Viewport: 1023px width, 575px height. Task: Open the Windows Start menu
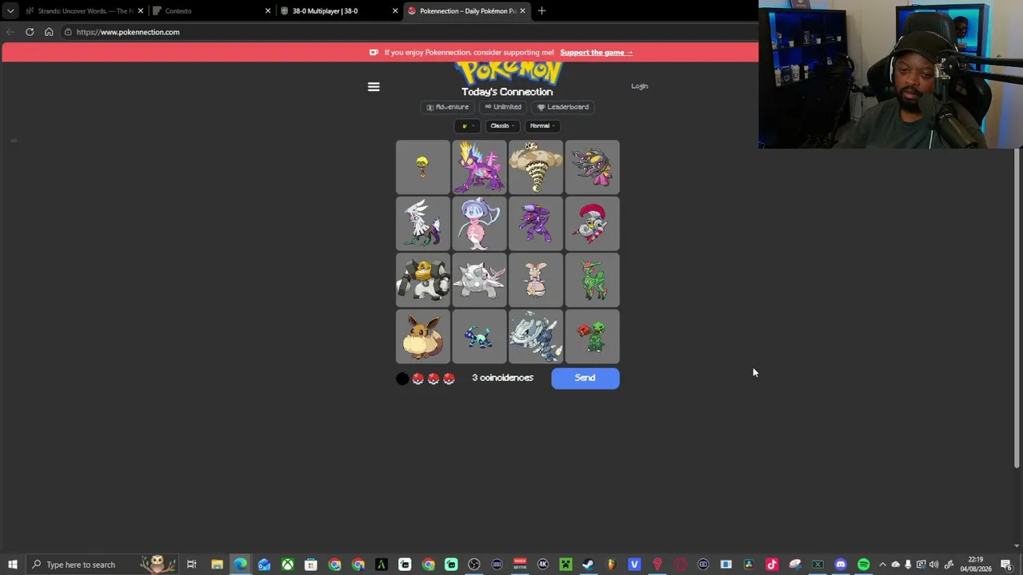tap(12, 565)
